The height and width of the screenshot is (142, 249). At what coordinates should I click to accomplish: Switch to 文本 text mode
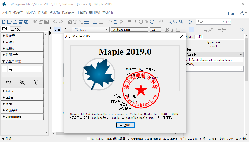(x=57, y=30)
